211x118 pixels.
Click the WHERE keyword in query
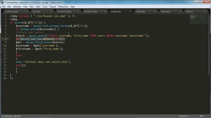click(x=110, y=36)
